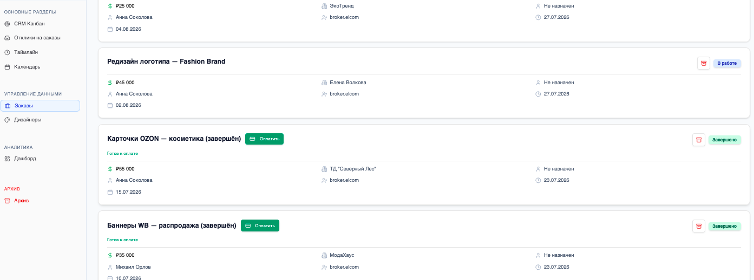The width and height of the screenshot is (754, 280).
Task: Click Завершено badge on Карточки OZON card
Action: pos(724,140)
